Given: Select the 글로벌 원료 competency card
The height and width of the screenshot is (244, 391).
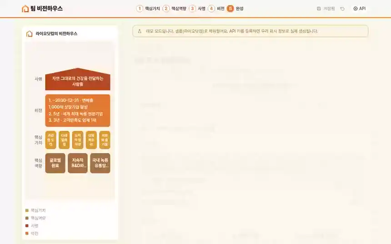Looking at the screenshot, I should point(55,163).
